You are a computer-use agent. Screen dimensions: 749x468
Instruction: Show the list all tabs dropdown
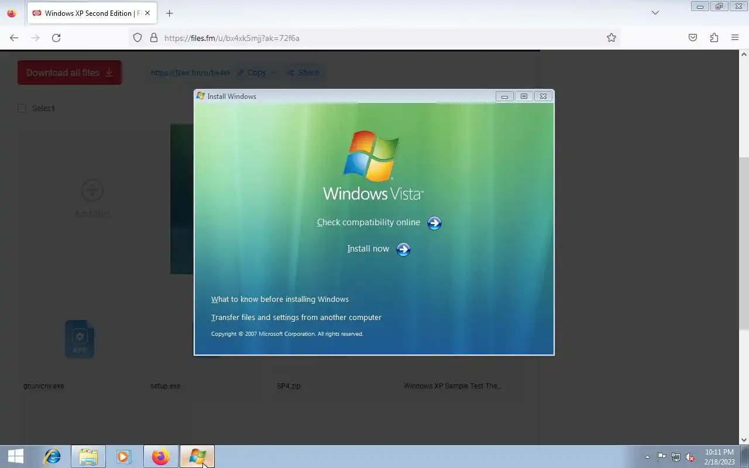coord(655,13)
